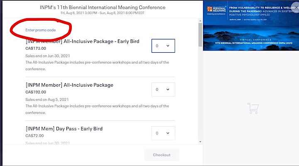
Task: Click the [INPM Mem] Day Pass - Early Bird title
Action: coord(64,129)
